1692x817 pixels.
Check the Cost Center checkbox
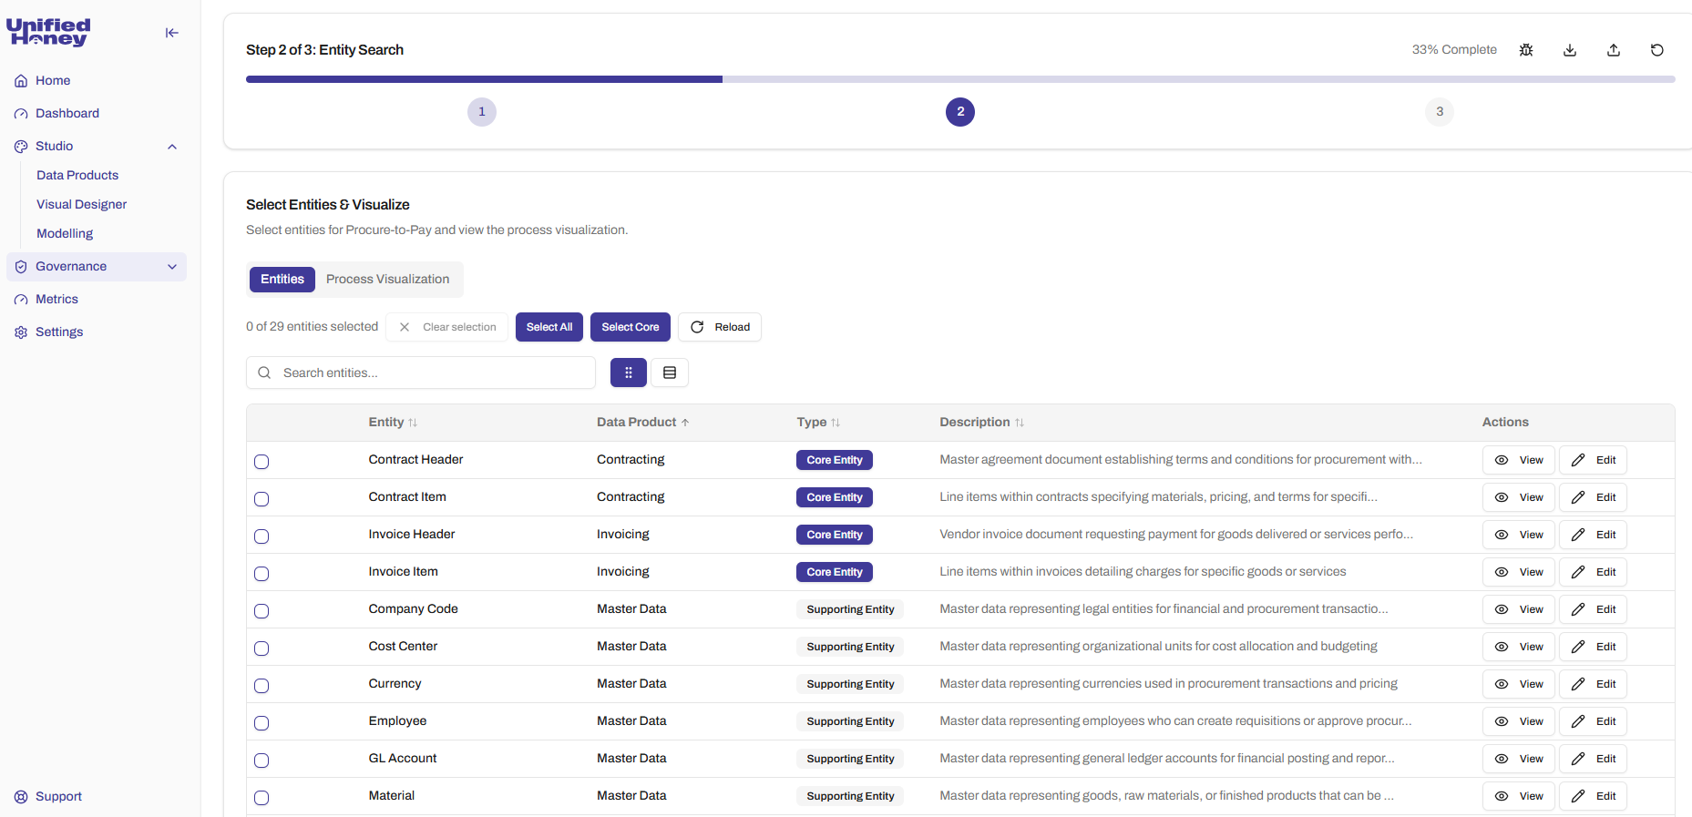coord(261,648)
